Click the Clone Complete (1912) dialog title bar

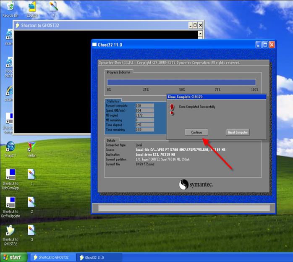(216, 97)
